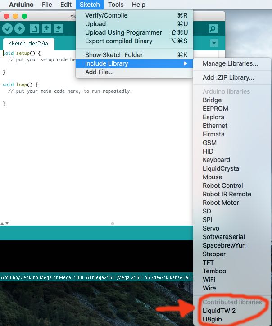Image resolution: width=272 pixels, height=326 pixels.
Task: Select Show Sketch Folder
Action: (x=114, y=55)
